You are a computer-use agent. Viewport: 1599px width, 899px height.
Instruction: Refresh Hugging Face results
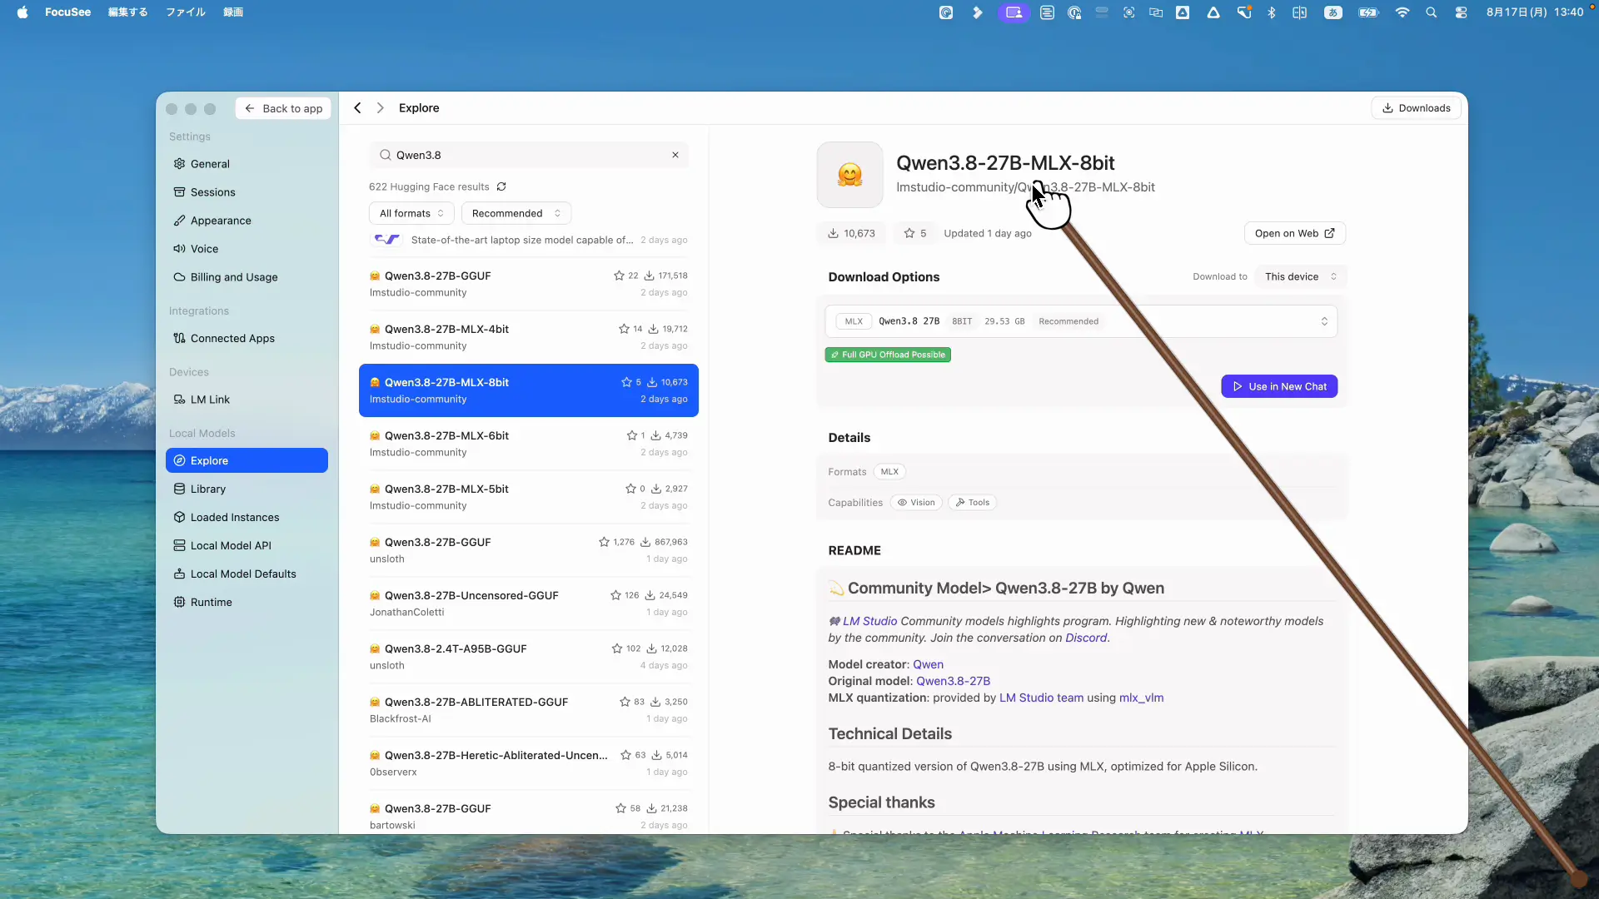(x=501, y=186)
